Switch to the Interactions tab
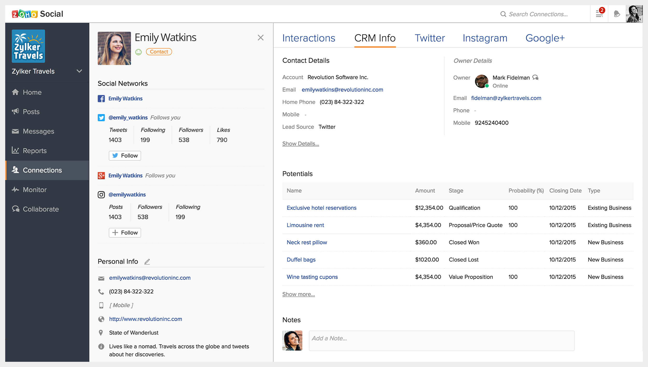648x367 pixels. [308, 38]
